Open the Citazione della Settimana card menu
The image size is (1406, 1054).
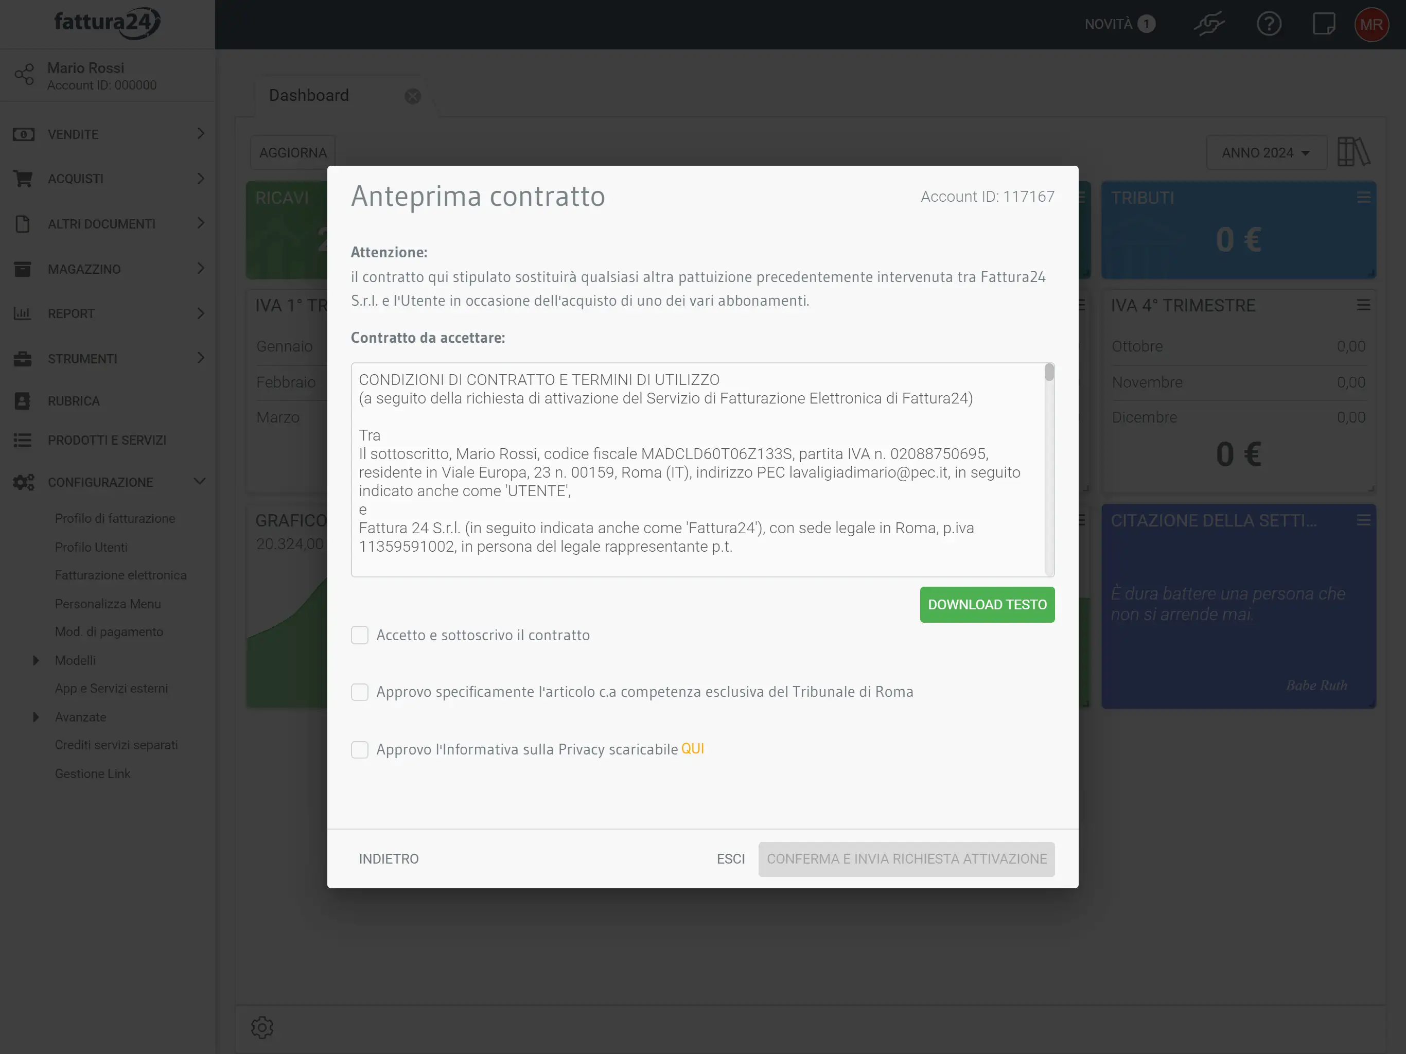coord(1363,520)
